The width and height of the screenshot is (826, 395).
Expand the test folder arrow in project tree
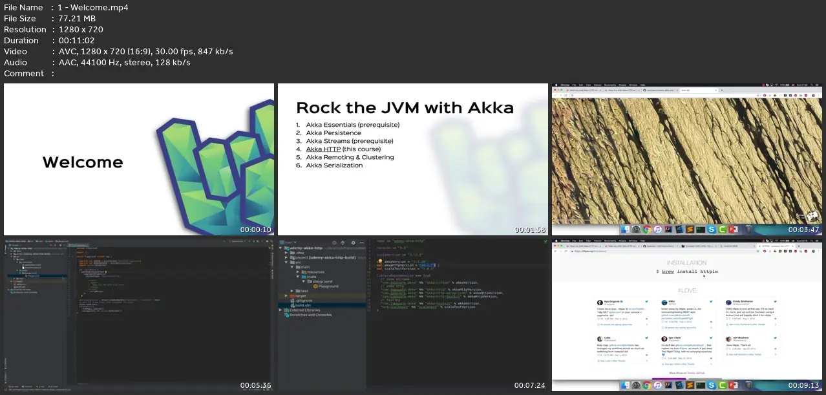click(x=292, y=291)
